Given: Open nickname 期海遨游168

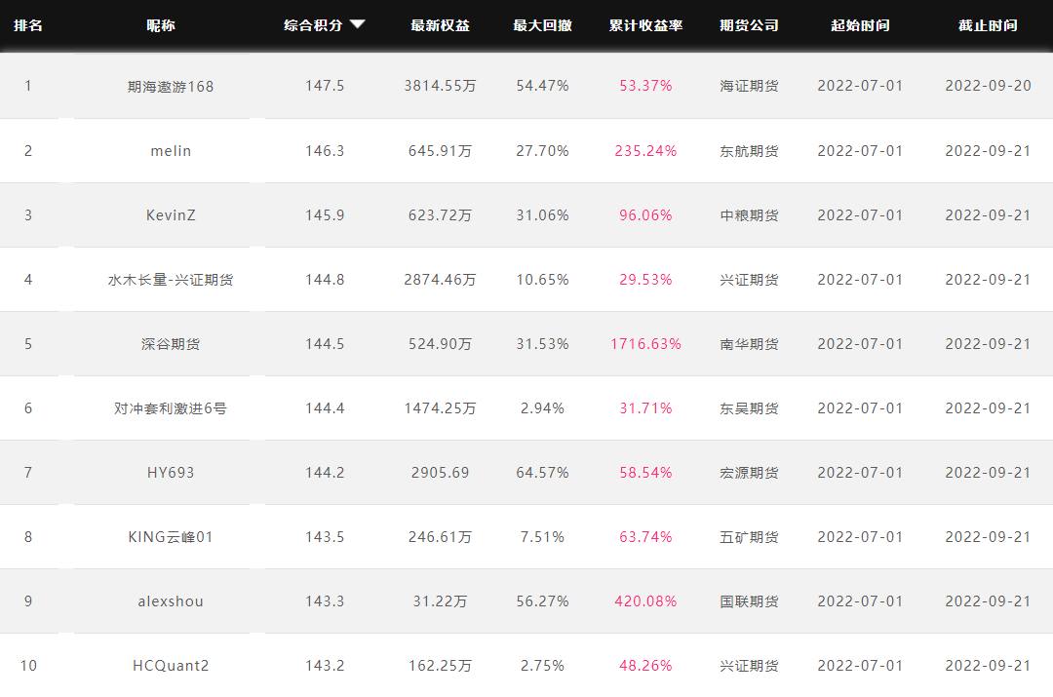Looking at the screenshot, I should click(171, 87).
